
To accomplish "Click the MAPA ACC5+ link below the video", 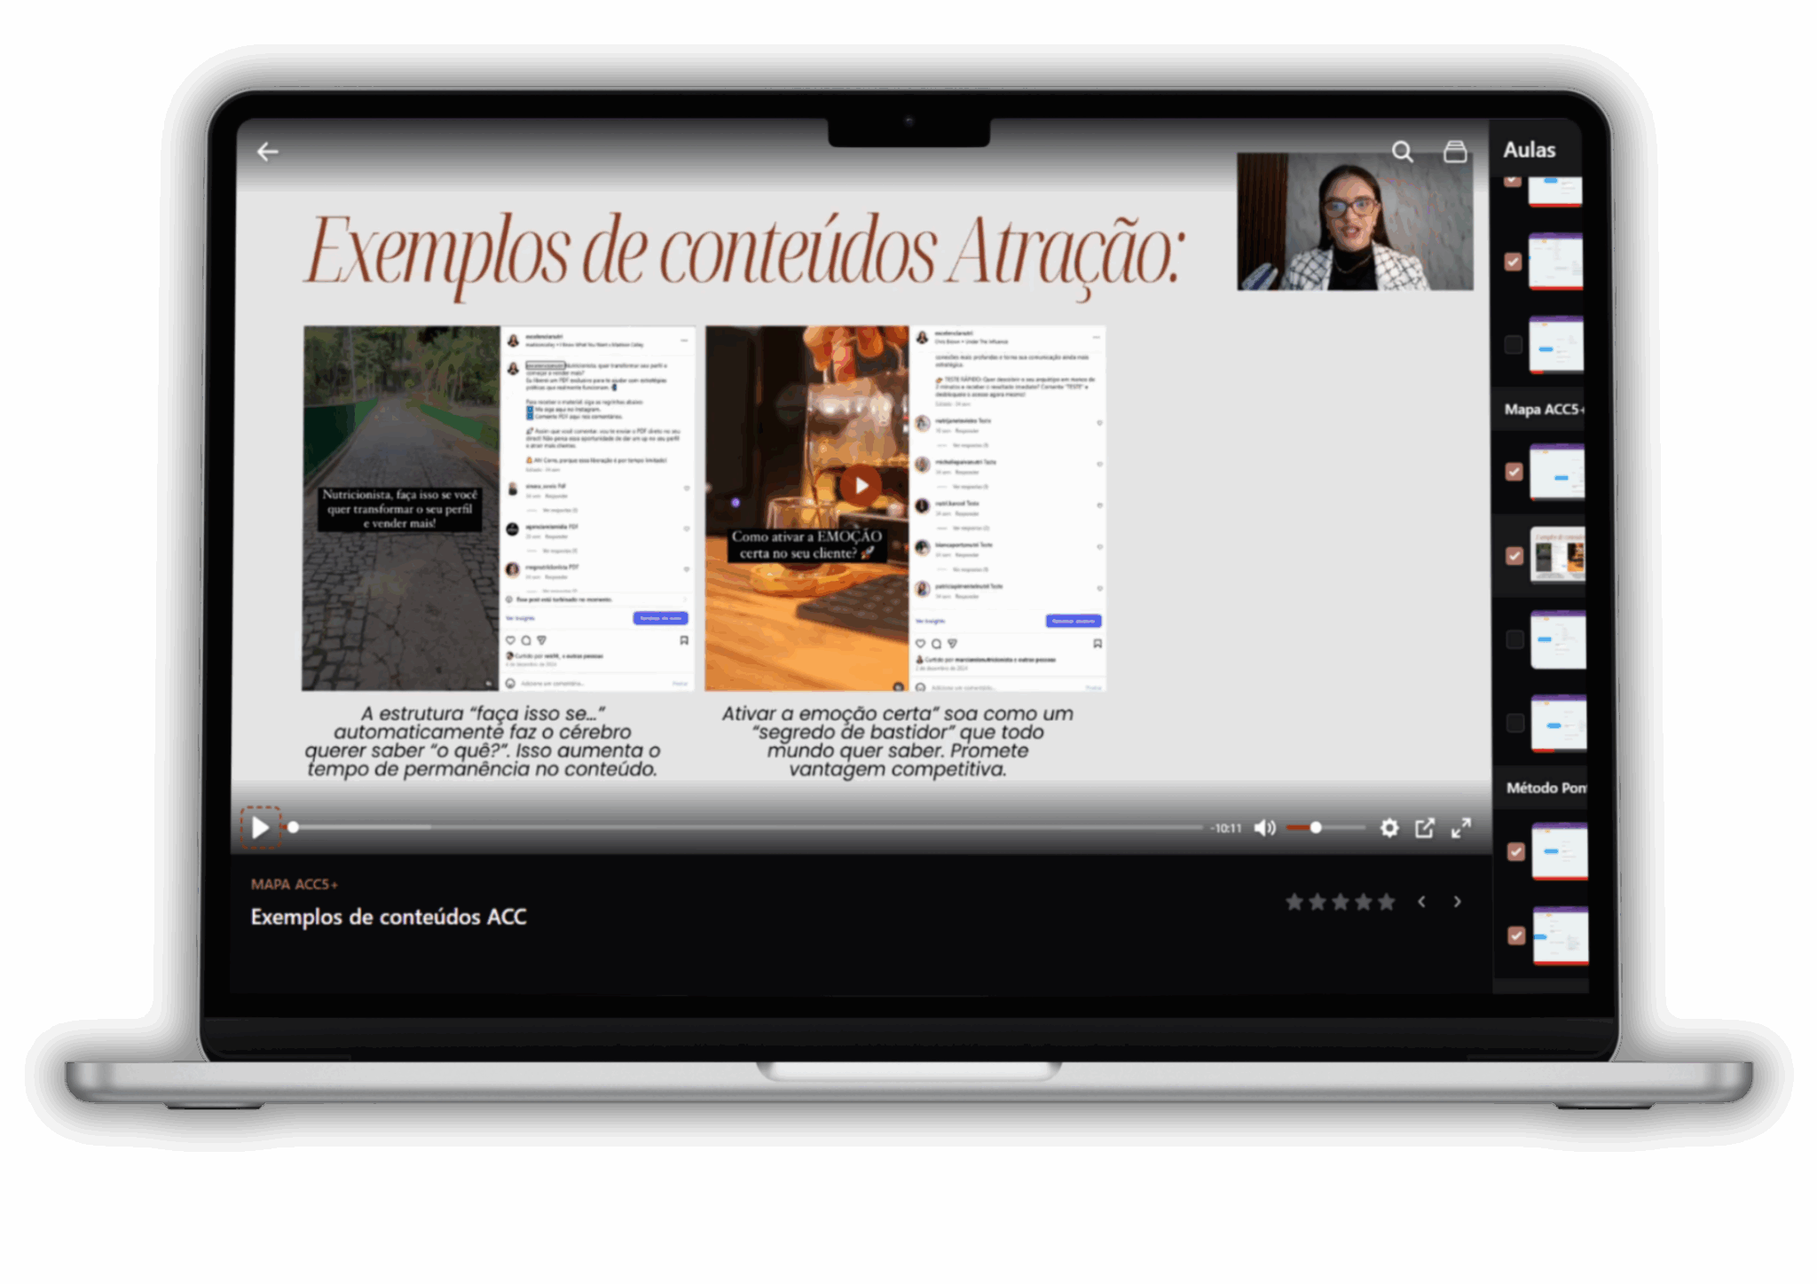I will 294,884.
